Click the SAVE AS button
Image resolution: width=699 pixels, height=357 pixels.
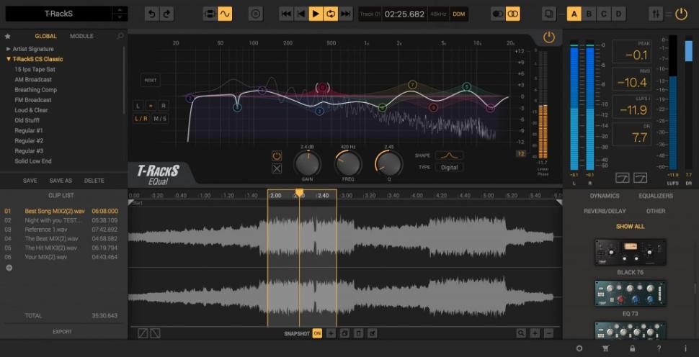[61, 181]
